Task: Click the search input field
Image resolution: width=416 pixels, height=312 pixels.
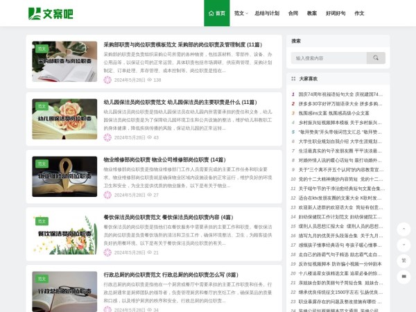Action: (329, 58)
